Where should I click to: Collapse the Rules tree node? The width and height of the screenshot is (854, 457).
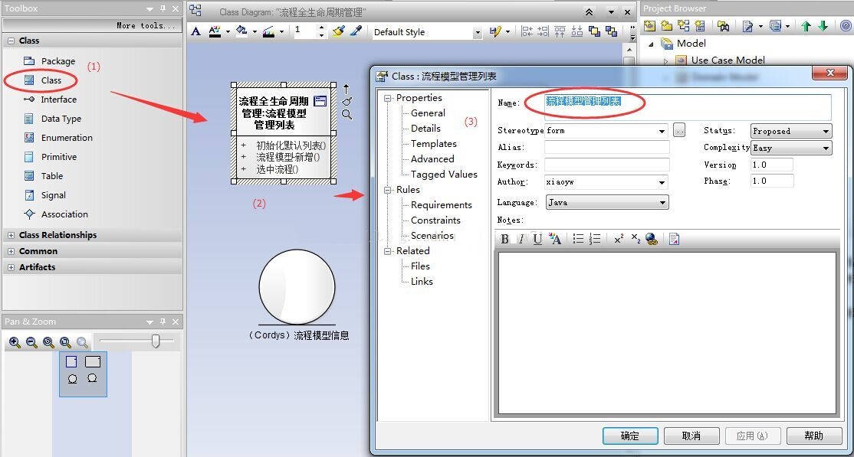[388, 190]
